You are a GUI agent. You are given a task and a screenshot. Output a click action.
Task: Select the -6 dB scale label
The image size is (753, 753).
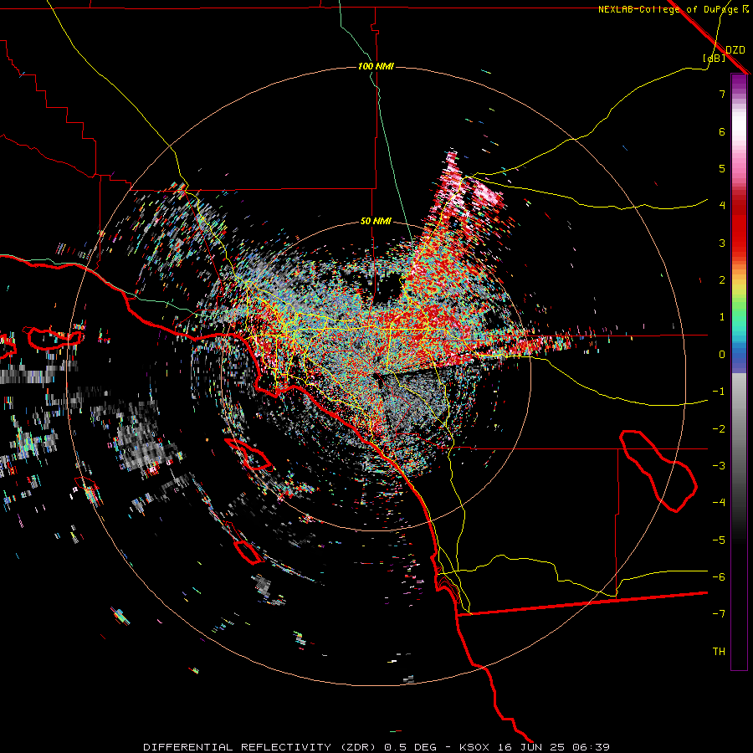point(719,577)
